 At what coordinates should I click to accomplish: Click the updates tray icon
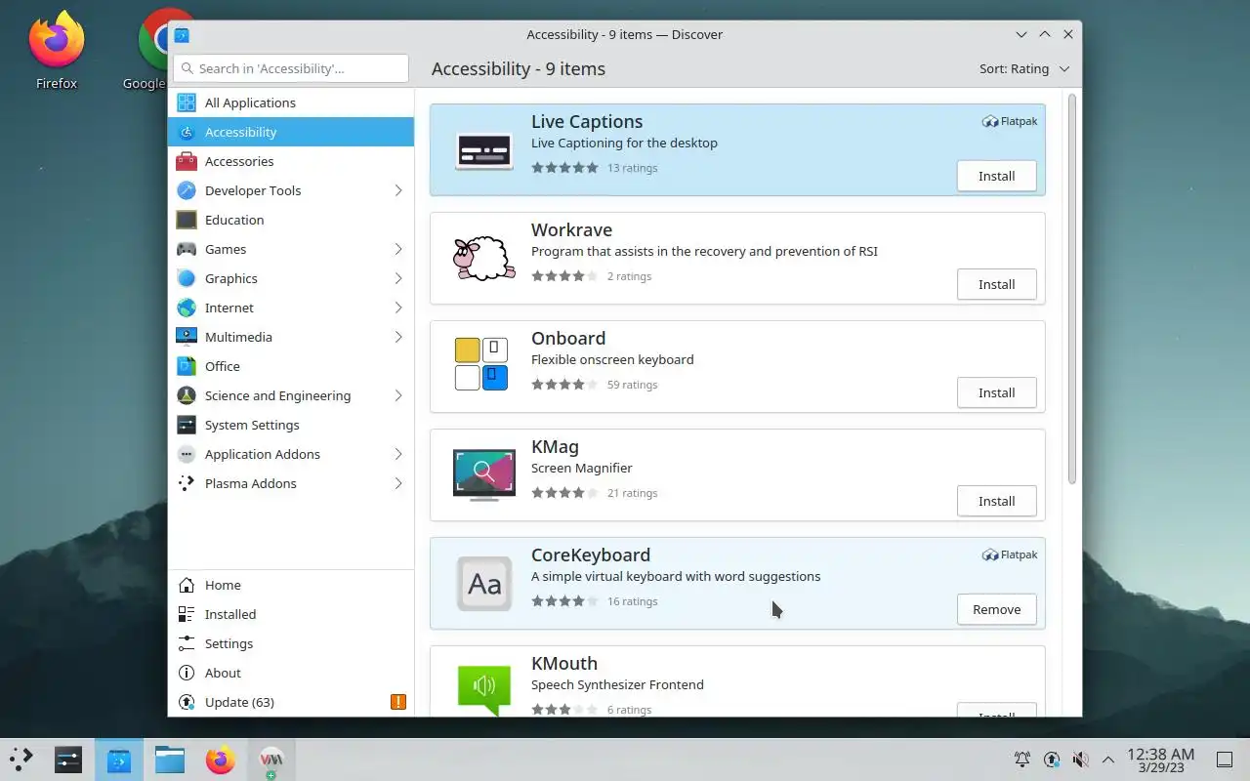[x=1052, y=760]
